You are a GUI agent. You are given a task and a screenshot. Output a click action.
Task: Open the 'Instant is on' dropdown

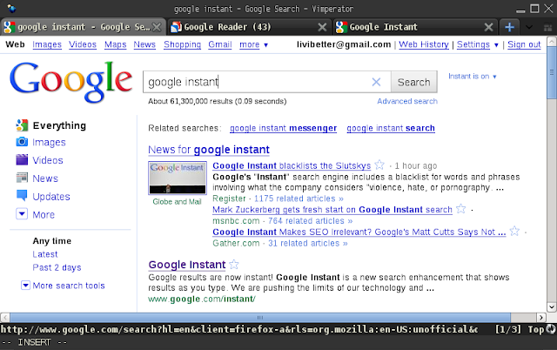pyautogui.click(x=472, y=77)
